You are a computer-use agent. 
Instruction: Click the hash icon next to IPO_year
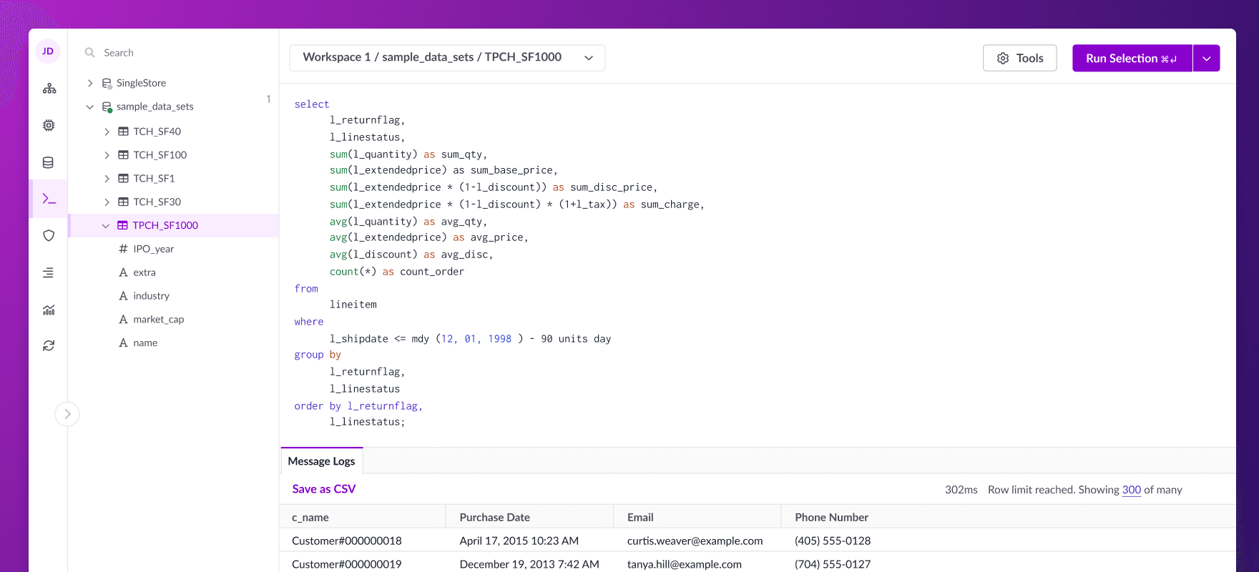pos(123,249)
